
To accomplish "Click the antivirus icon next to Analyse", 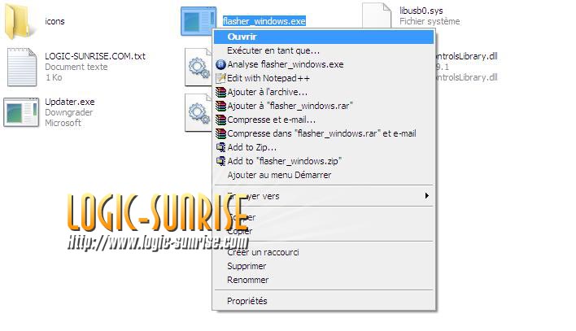I will click(x=220, y=65).
